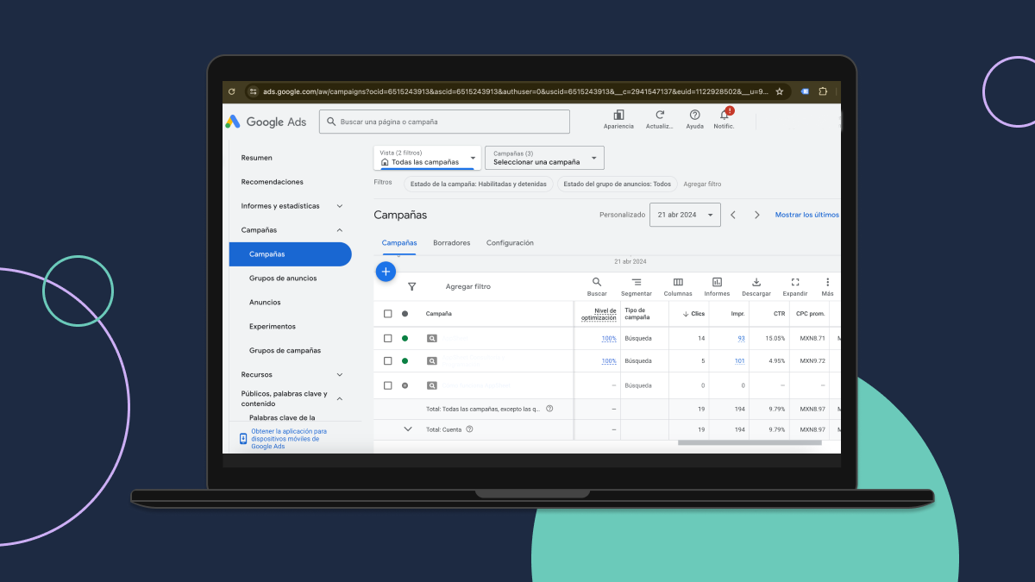The height and width of the screenshot is (582, 1035).
Task: Click the impressions value 93 link
Action: pyautogui.click(x=741, y=338)
